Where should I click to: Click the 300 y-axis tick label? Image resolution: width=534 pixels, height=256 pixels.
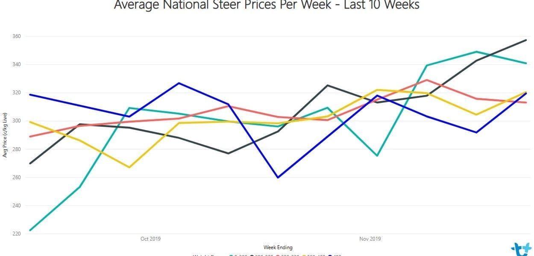click(16, 121)
